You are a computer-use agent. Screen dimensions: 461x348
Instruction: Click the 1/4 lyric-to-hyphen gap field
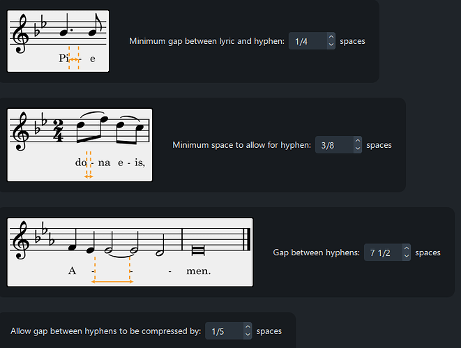[x=305, y=42]
